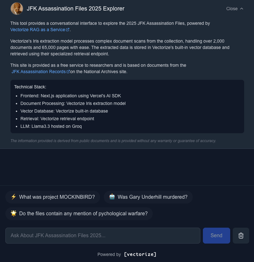Click the Technical Stack info box

(x=127, y=107)
